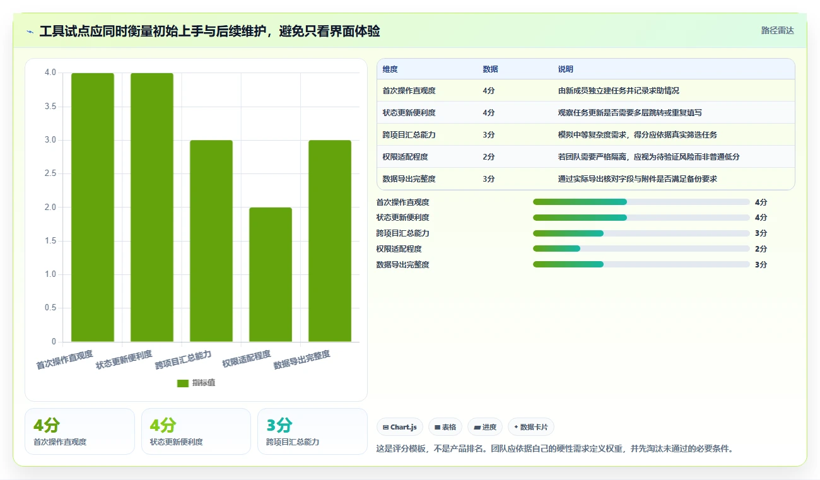Click the 权限适配程度 x-axis label

[247, 359]
